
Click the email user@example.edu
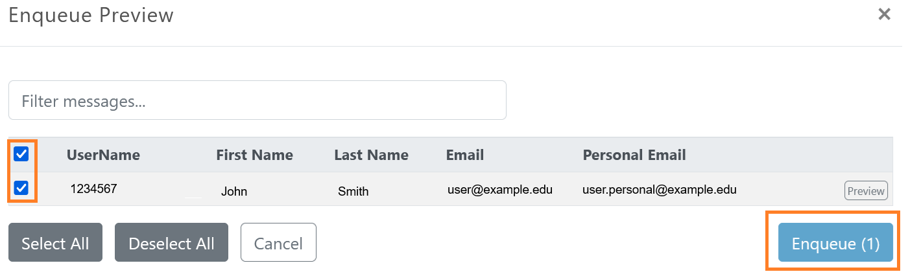coord(499,190)
